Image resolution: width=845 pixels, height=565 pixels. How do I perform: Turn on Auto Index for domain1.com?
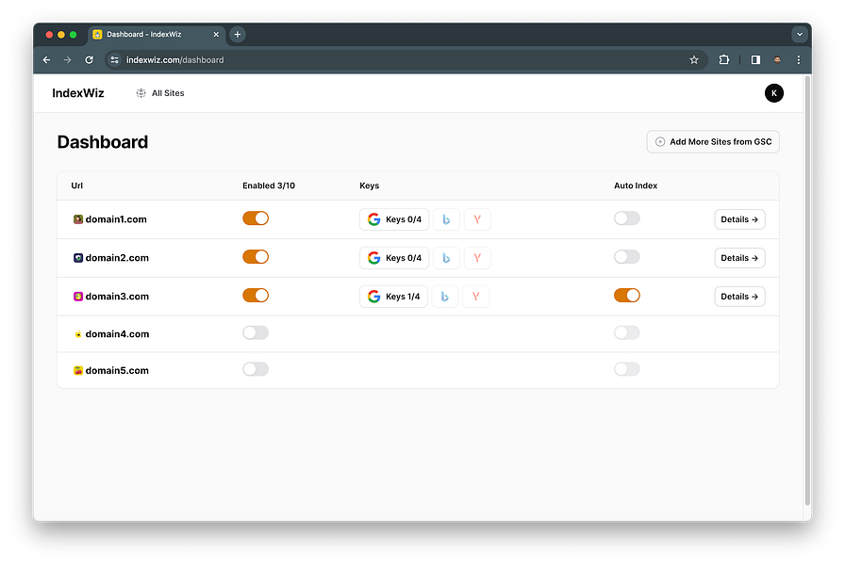click(x=627, y=218)
